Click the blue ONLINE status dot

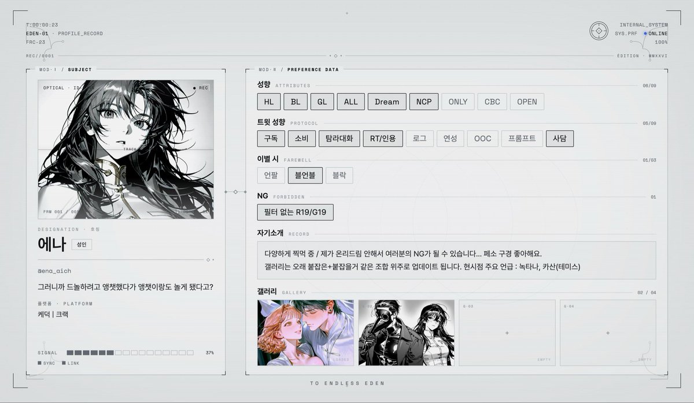point(645,33)
